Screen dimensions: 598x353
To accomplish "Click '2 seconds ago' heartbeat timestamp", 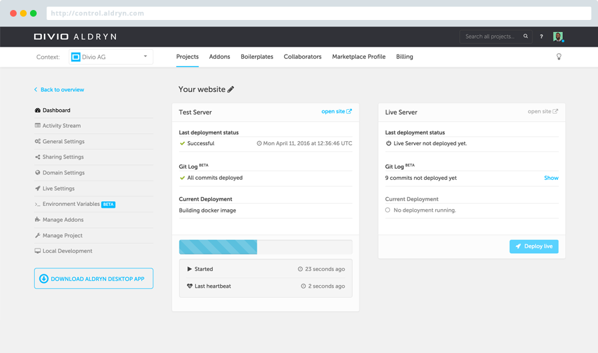I will [x=327, y=286].
